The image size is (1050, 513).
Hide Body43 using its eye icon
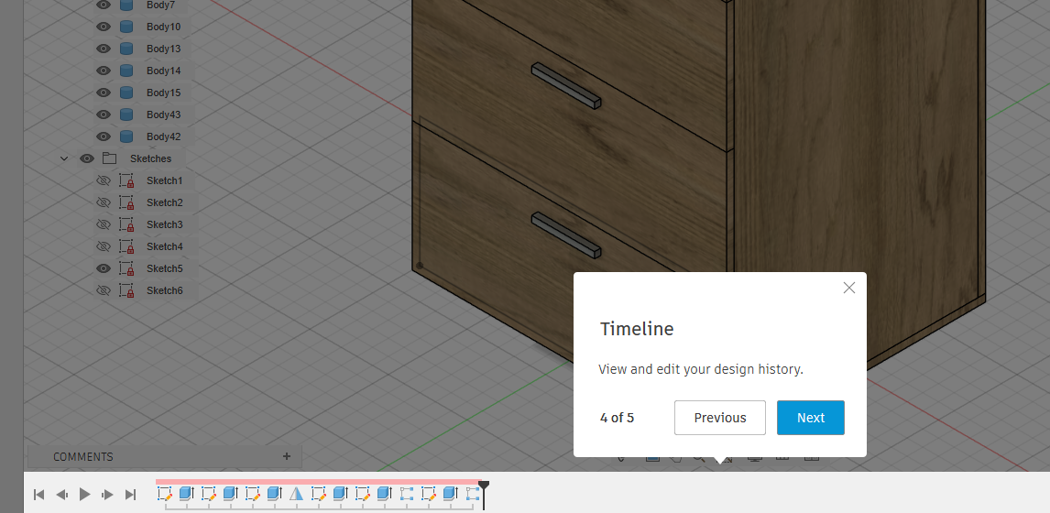click(104, 115)
